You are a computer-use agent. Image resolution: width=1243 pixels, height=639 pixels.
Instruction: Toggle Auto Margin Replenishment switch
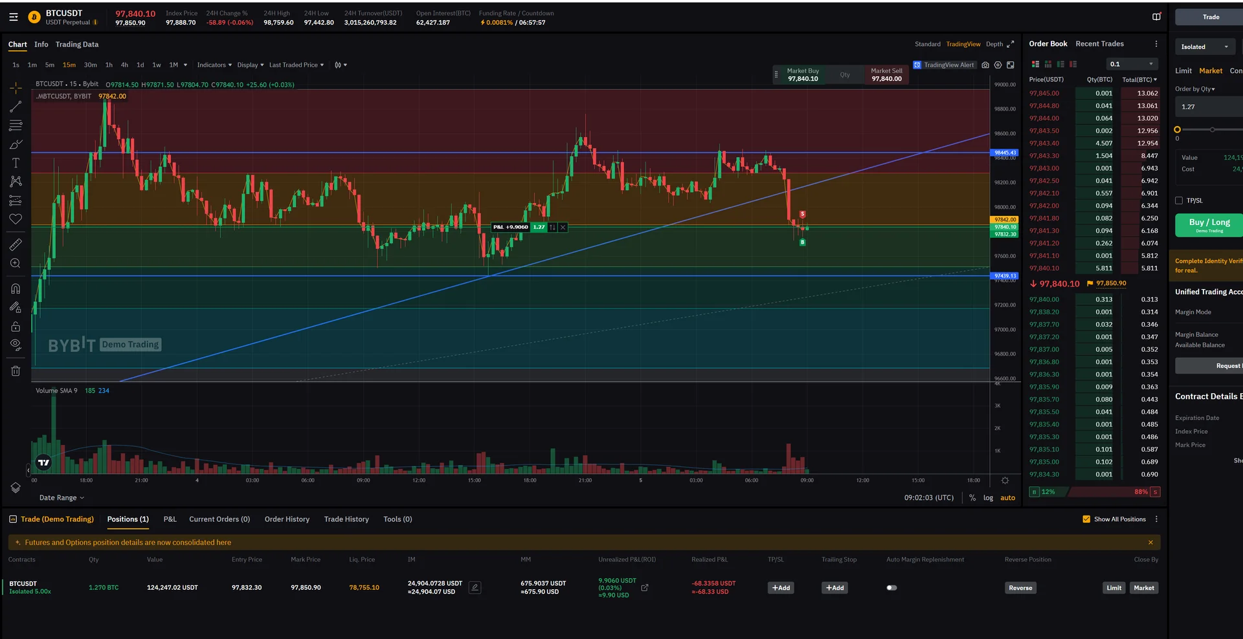(x=891, y=588)
